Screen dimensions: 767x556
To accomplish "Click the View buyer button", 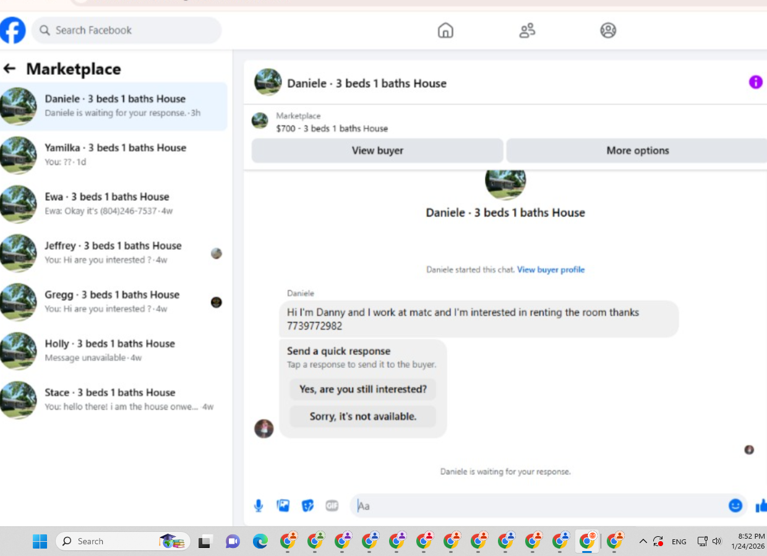I will (x=377, y=150).
